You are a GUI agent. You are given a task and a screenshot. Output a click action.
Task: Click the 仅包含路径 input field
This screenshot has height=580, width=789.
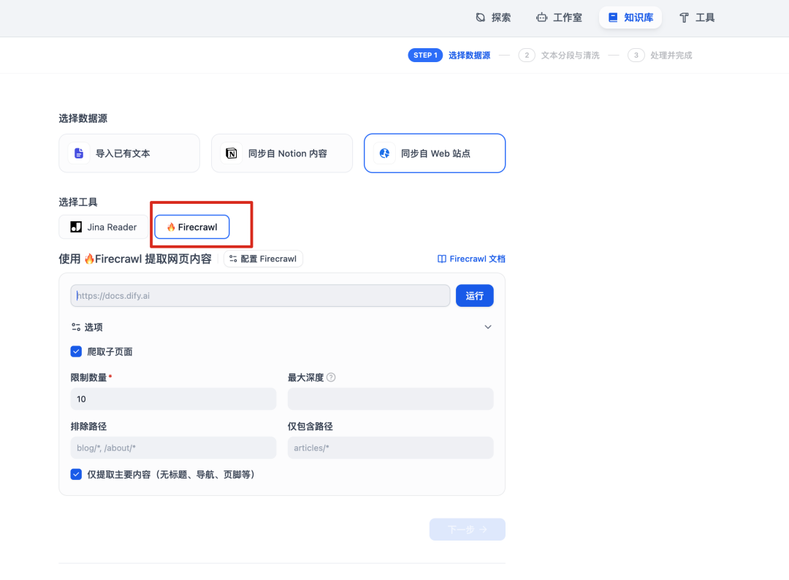(x=390, y=448)
